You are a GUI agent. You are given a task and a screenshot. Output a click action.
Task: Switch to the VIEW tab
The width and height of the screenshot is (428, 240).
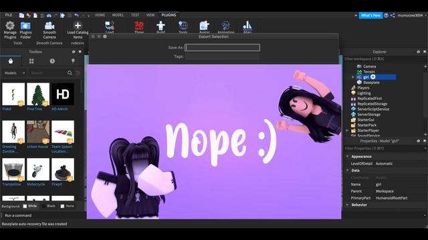click(x=150, y=15)
